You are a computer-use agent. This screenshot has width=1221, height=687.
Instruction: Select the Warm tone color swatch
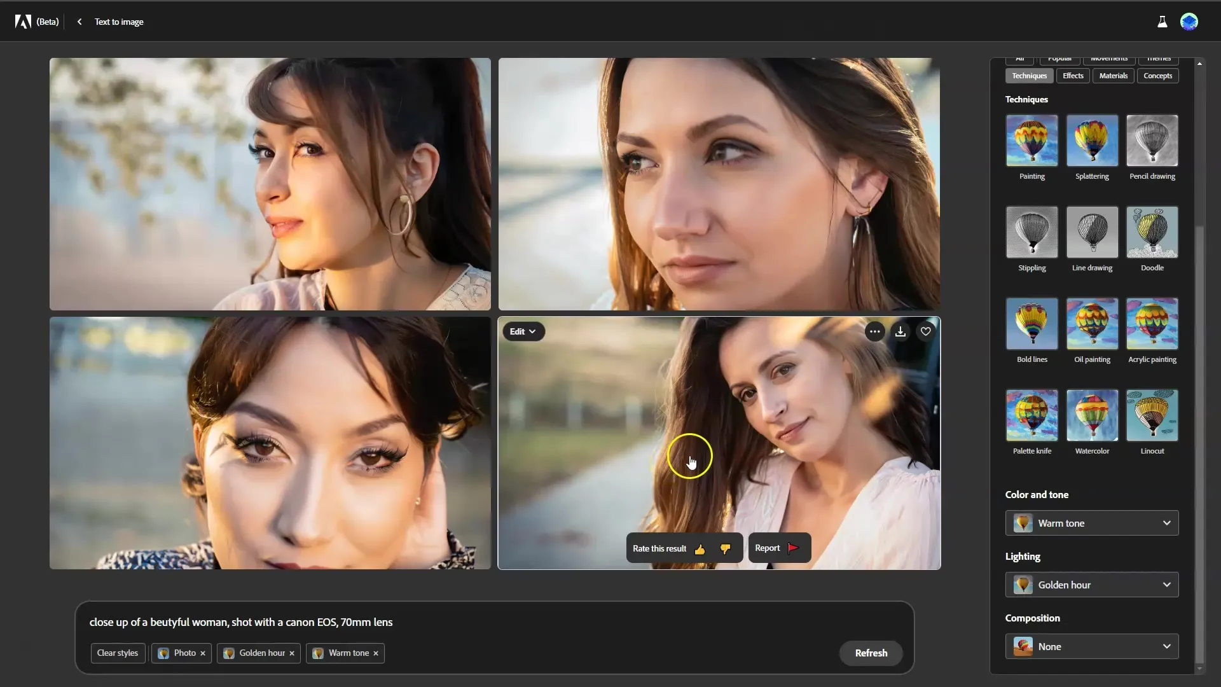click(x=1022, y=523)
